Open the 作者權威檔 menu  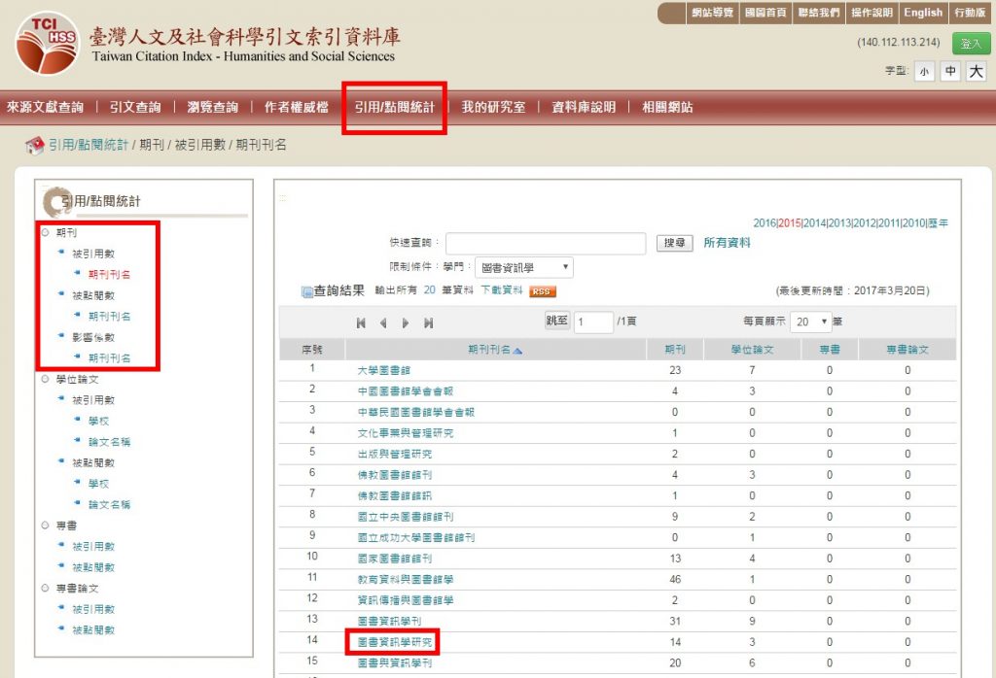pos(297,107)
